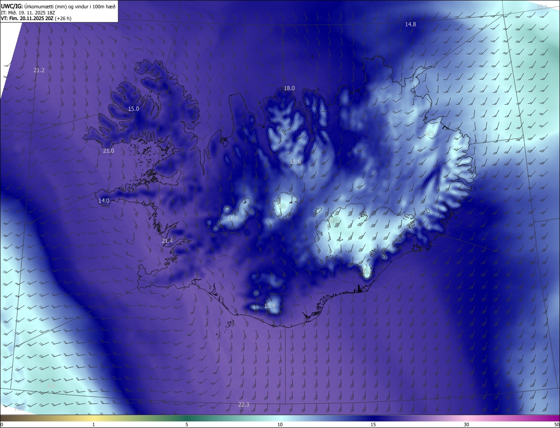The height and width of the screenshot is (428, 560).
Task: Click the 18.0 value on the north coast
Action: click(289, 88)
